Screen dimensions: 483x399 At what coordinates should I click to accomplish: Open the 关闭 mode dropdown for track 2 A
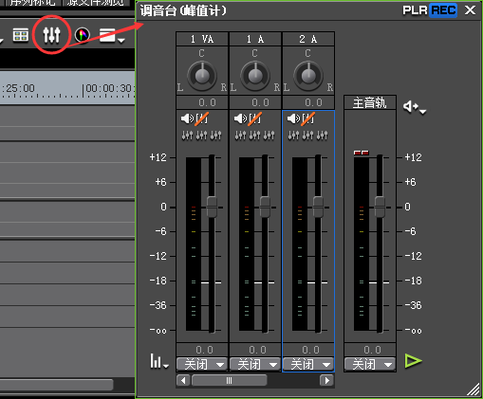(308, 364)
